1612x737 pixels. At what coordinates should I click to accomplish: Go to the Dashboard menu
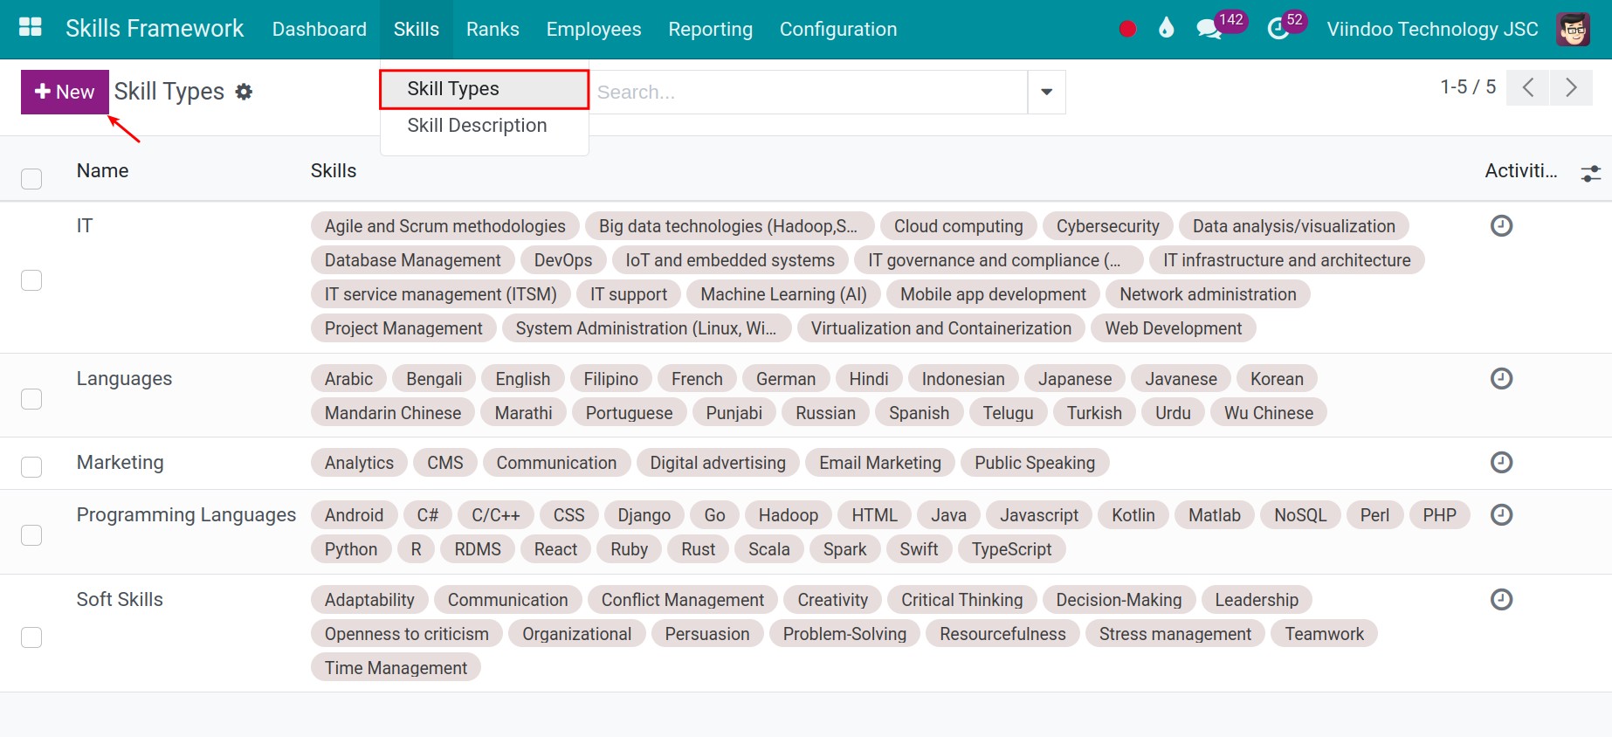pyautogui.click(x=320, y=29)
